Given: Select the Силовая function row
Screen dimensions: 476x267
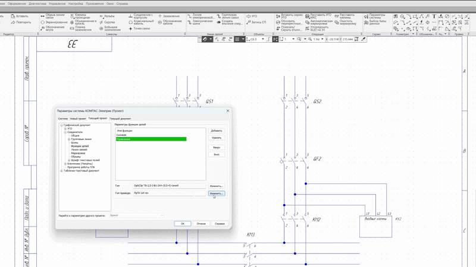Looking at the screenshot, I should (151, 135).
